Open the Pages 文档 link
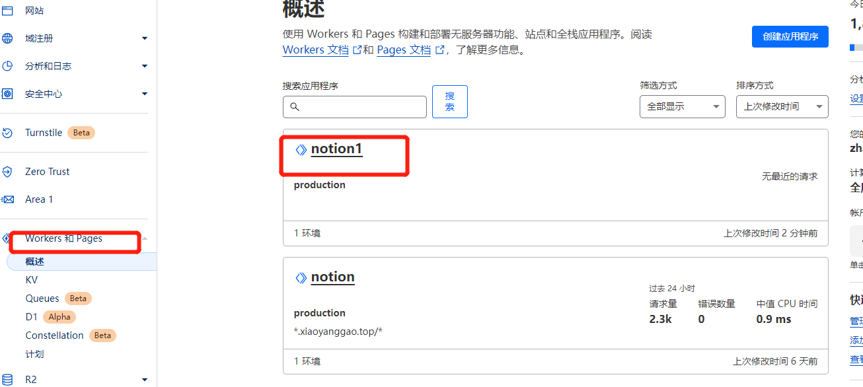This screenshot has height=387, width=863. click(404, 50)
